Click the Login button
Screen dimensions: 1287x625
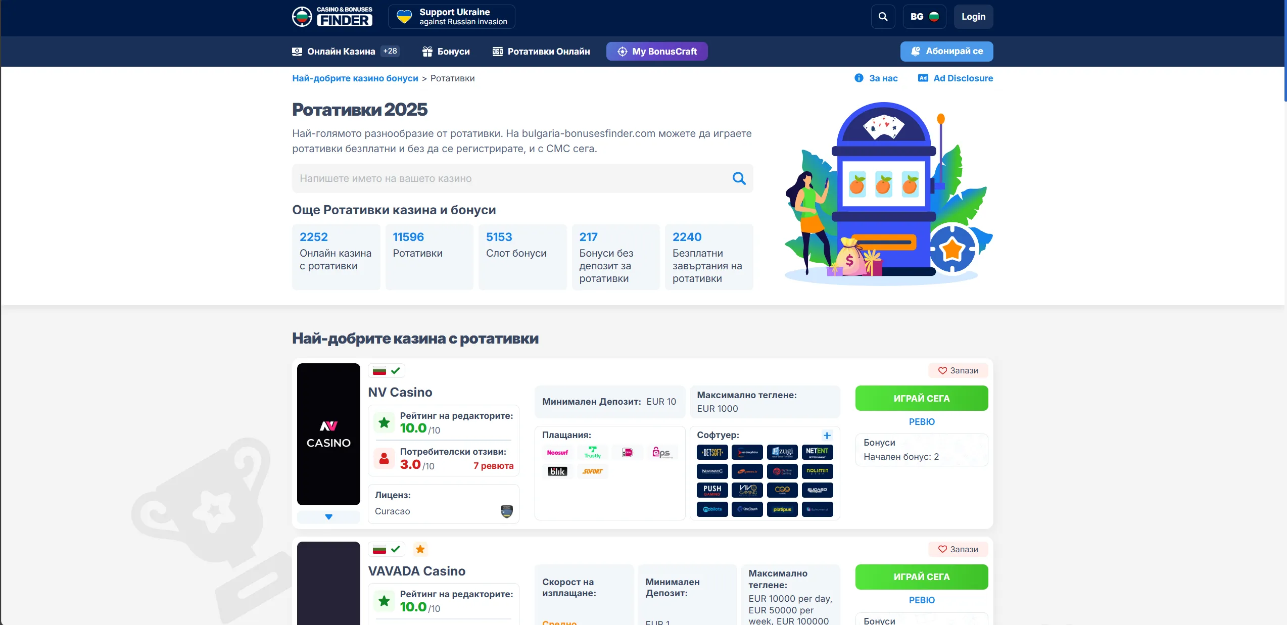(x=973, y=17)
